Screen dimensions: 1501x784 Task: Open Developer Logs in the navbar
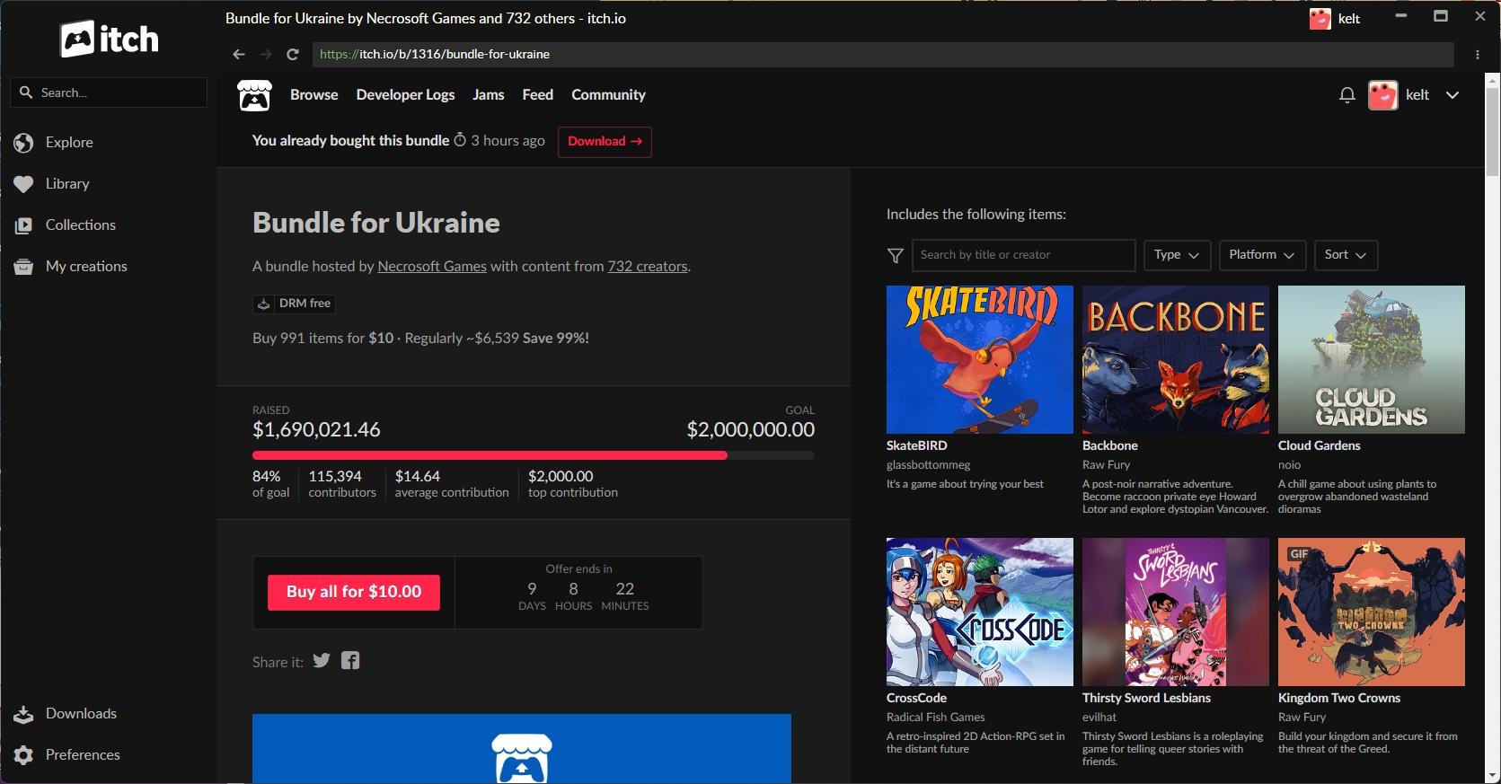[x=405, y=95]
